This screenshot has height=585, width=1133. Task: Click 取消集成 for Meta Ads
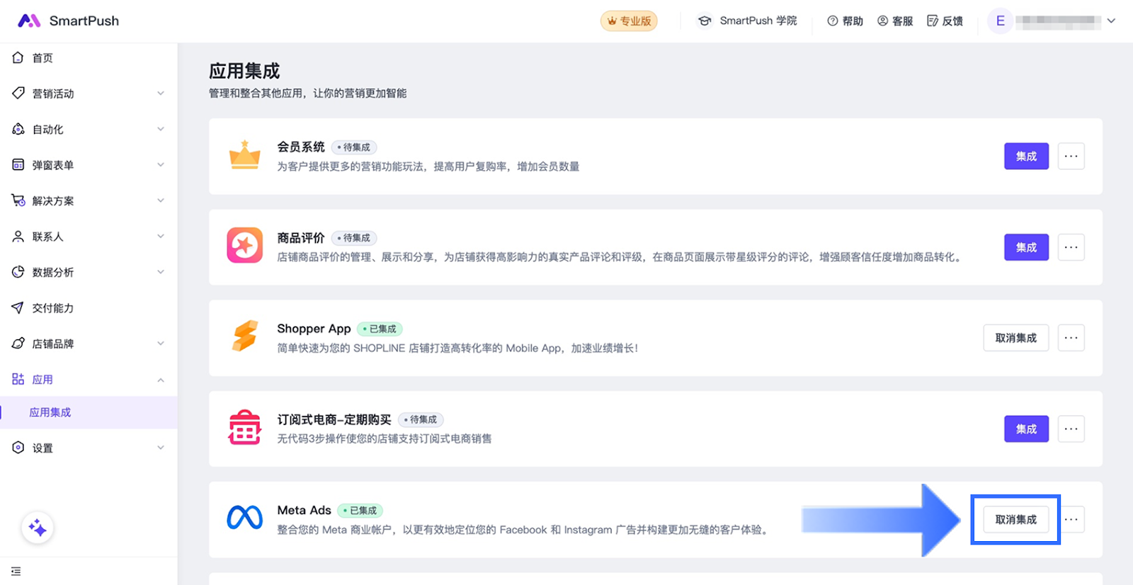(1015, 519)
